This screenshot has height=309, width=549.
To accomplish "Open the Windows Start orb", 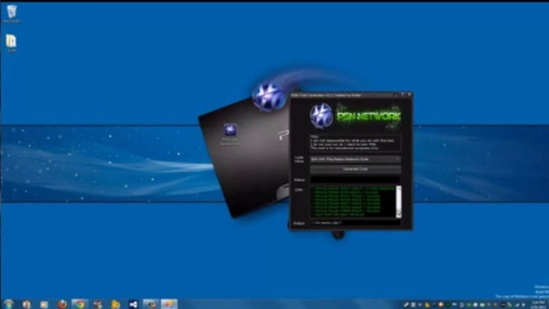I will 9,304.
